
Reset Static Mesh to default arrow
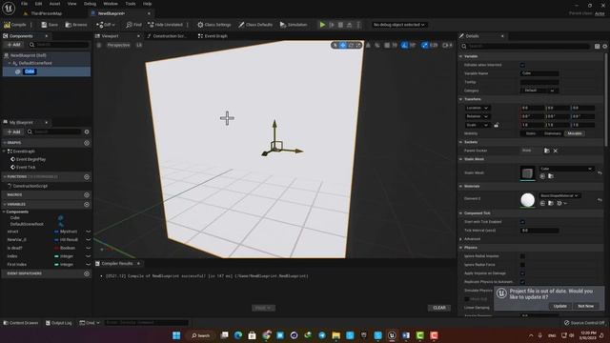[x=600, y=172]
